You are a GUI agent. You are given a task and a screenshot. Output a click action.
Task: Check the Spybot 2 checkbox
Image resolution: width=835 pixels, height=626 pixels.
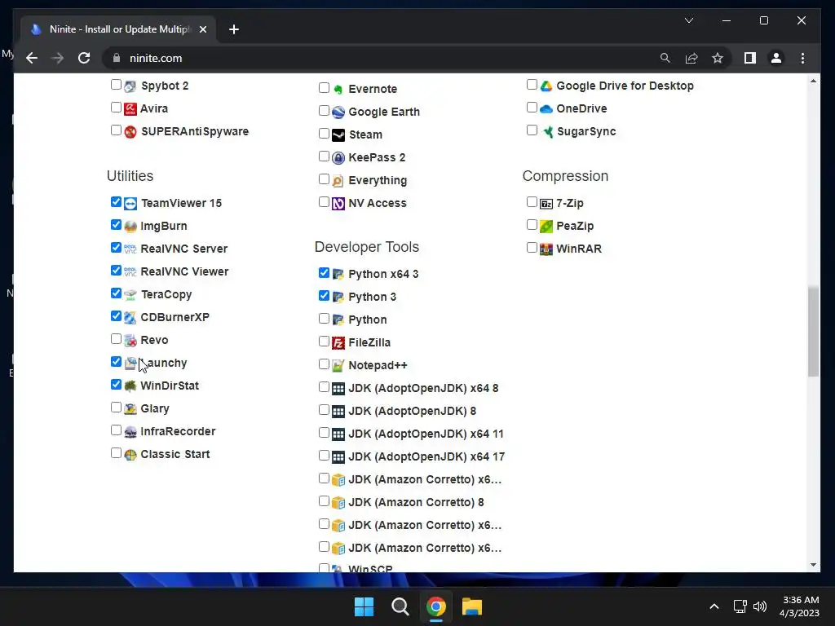(116, 84)
